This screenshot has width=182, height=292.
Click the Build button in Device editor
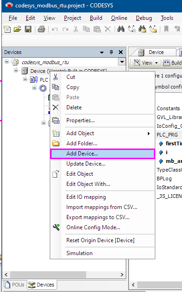172,63
